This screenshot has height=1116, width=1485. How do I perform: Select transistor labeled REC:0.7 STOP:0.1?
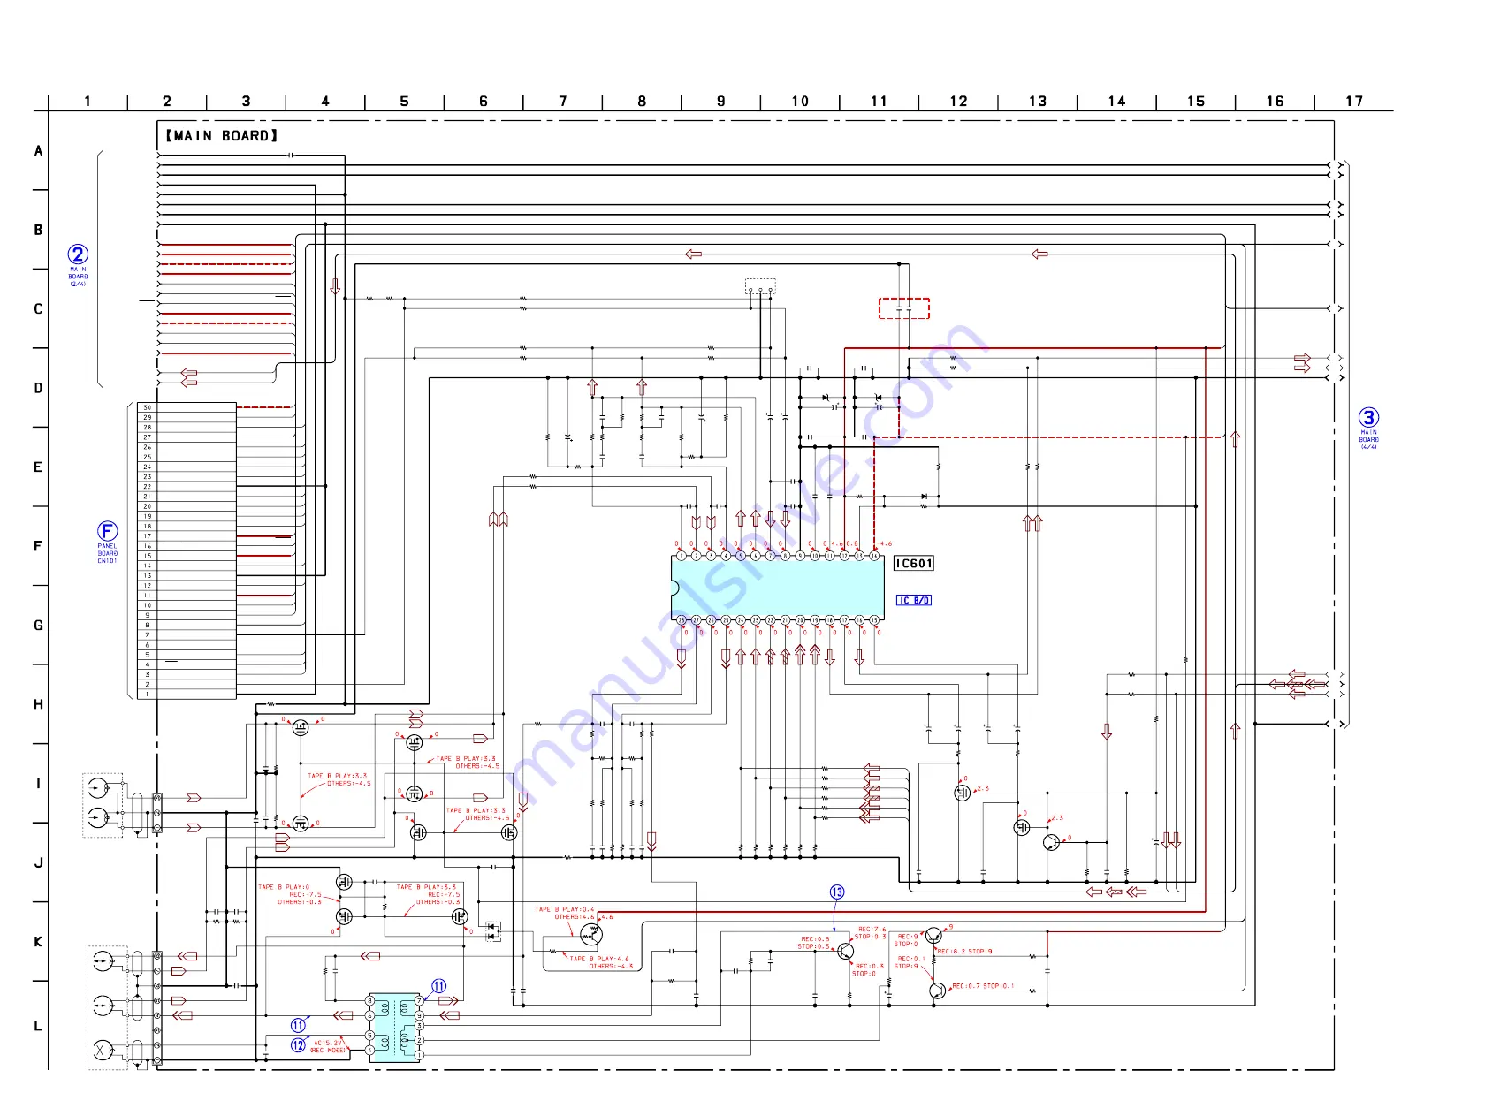(x=937, y=991)
